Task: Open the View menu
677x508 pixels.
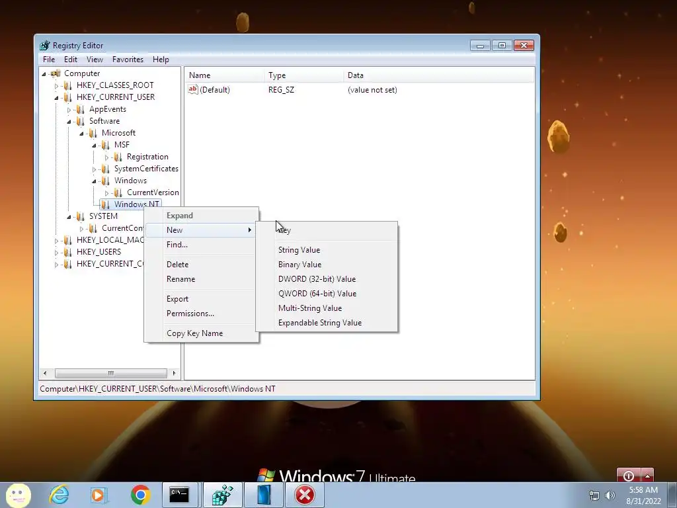Action: 95,59
